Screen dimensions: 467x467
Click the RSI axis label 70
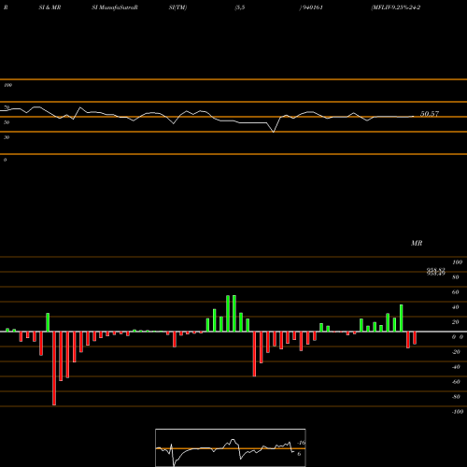[7, 107]
